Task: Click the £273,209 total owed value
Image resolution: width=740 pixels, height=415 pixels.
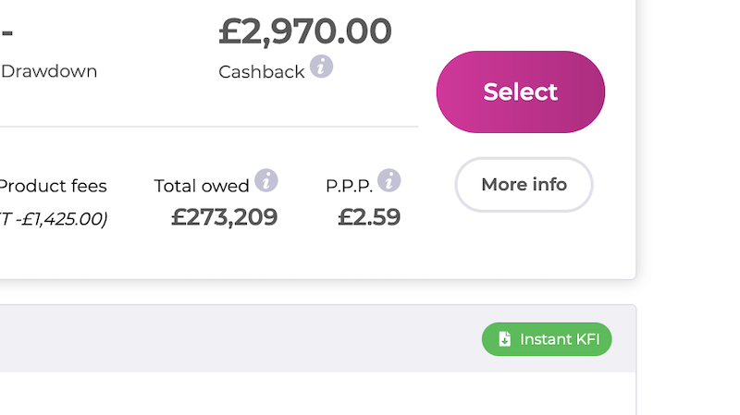Action: 225,217
